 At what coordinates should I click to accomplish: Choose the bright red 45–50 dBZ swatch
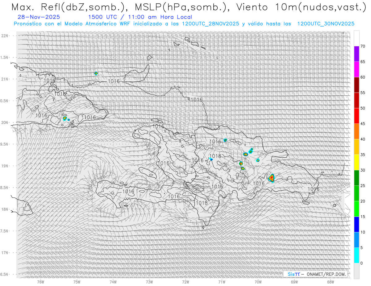[356, 116]
